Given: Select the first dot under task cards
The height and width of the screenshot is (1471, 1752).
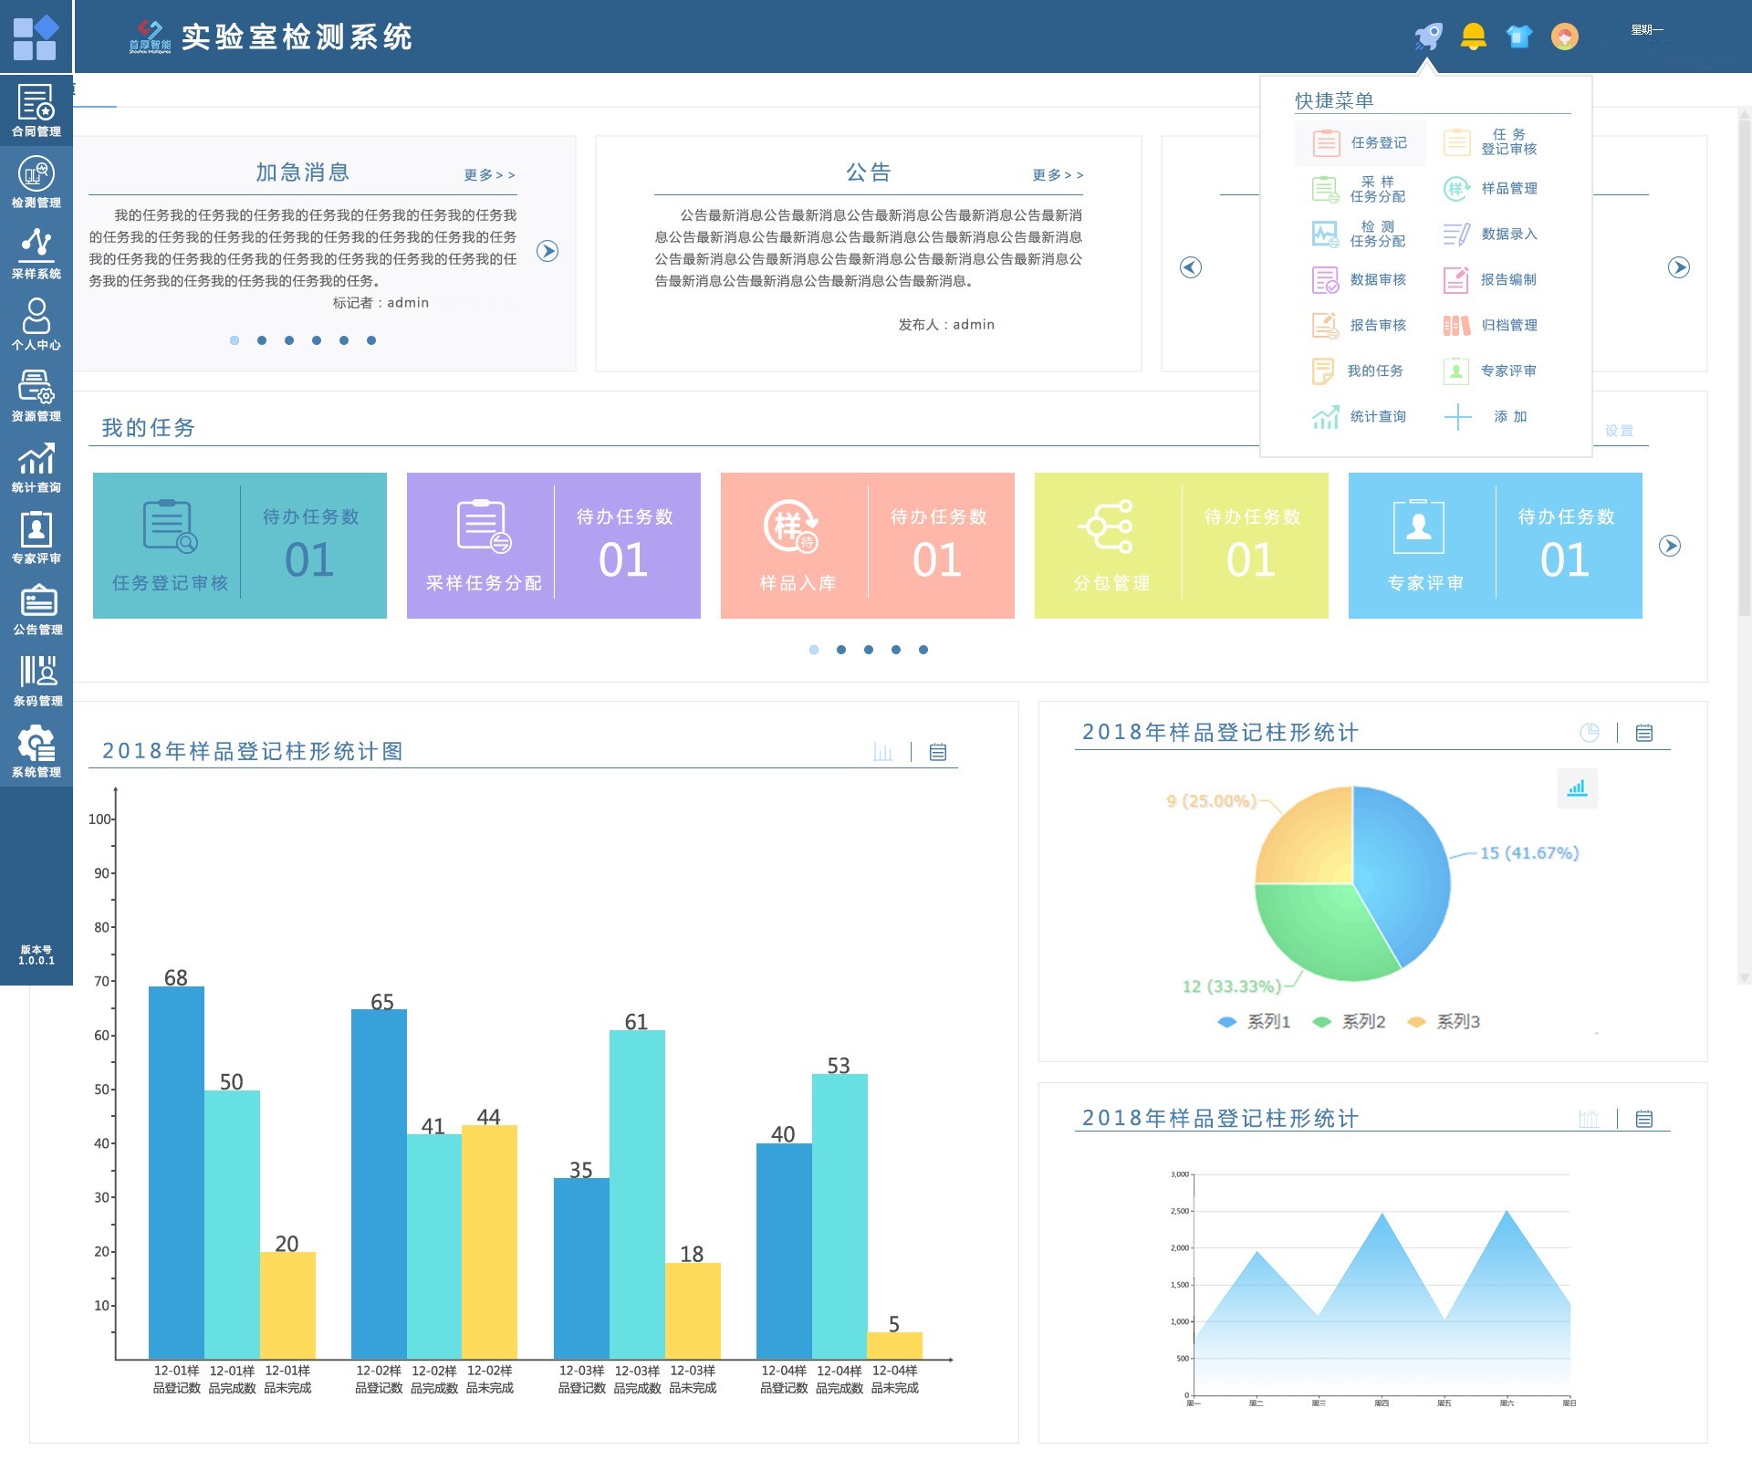Looking at the screenshot, I should tap(814, 650).
